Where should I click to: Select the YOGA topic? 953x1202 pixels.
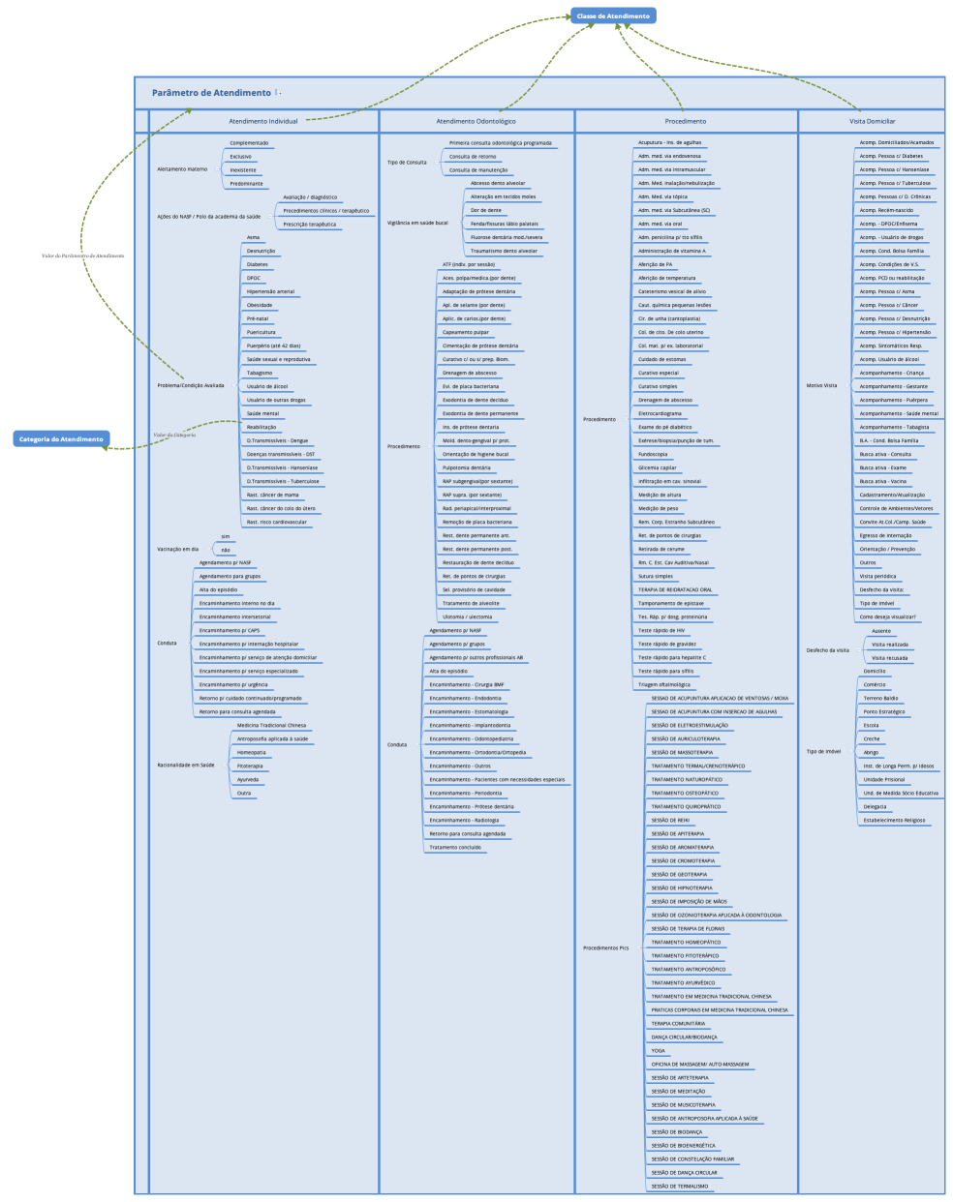659,1050
